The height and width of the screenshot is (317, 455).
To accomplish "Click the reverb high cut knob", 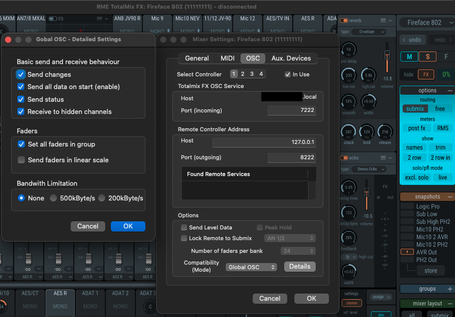I will point(368,75).
